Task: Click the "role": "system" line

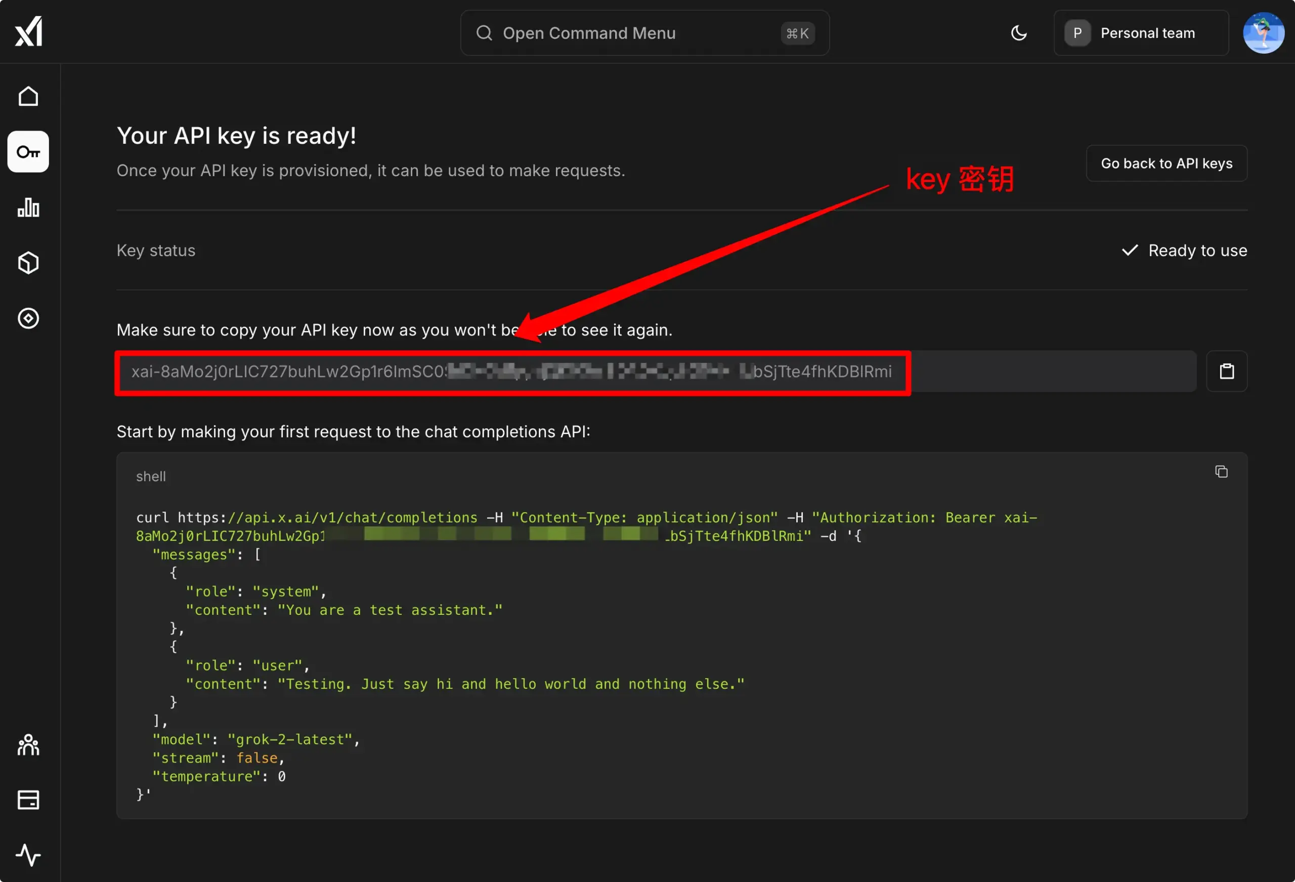Action: click(256, 592)
